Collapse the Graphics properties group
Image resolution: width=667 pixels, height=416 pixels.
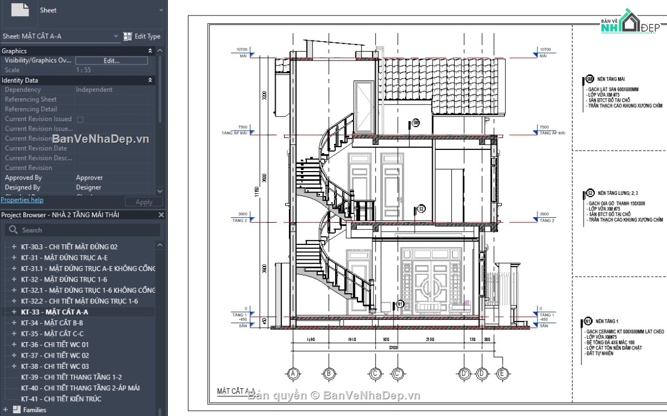(150, 51)
